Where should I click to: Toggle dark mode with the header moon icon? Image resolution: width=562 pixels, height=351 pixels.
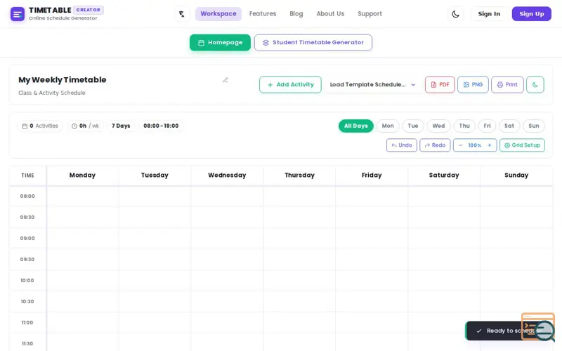tap(455, 14)
